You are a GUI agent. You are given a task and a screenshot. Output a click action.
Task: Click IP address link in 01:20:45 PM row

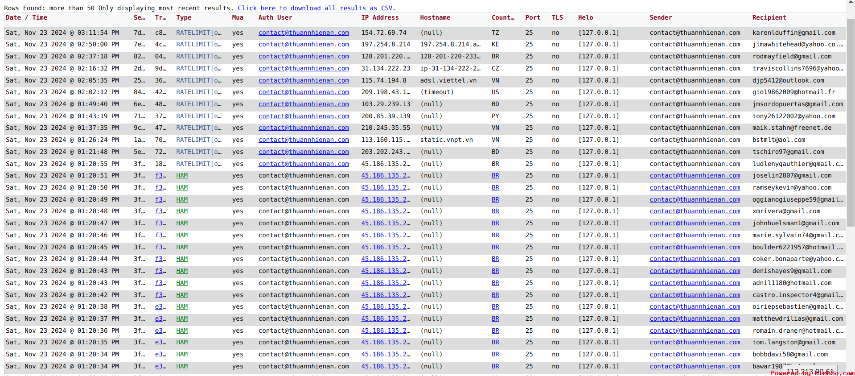click(x=386, y=248)
